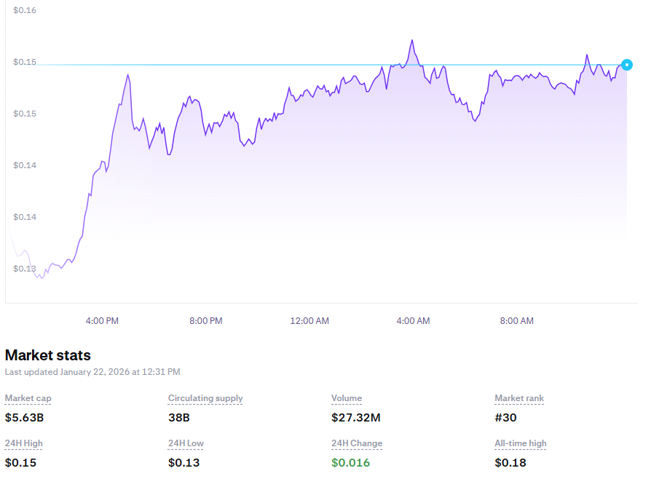View the 24H High definition

(23, 443)
